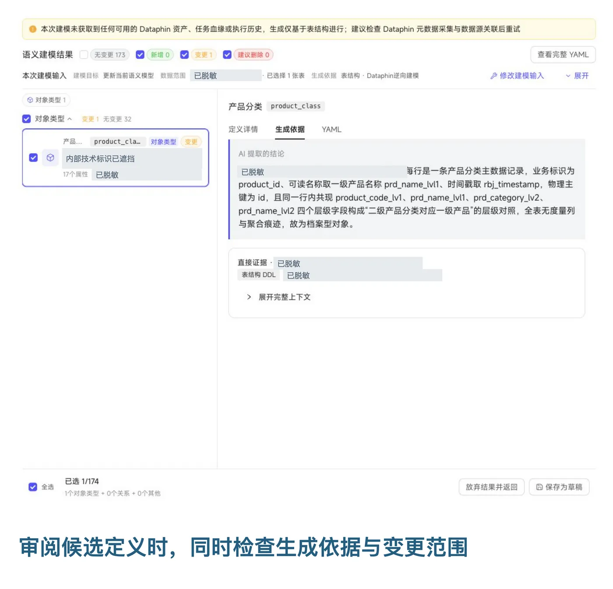613x589 pixels.
Task: Click the cube icon in 对象类型 1 chip
Action: click(x=30, y=100)
